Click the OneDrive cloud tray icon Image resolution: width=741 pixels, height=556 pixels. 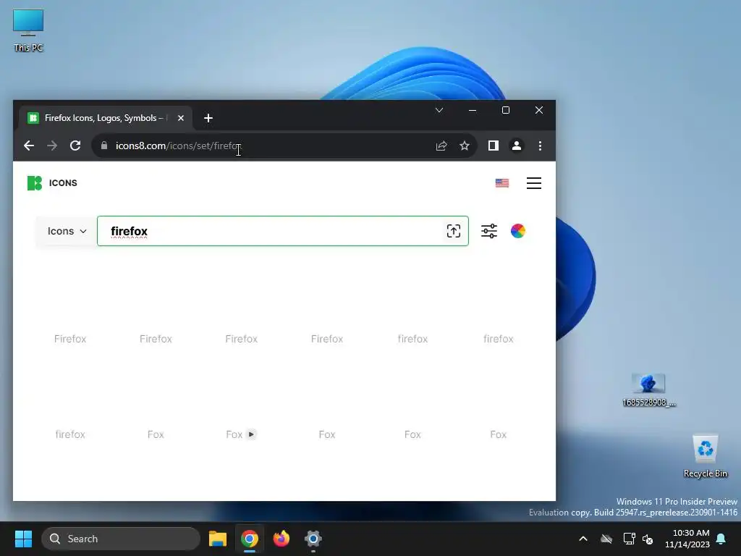tap(606, 539)
